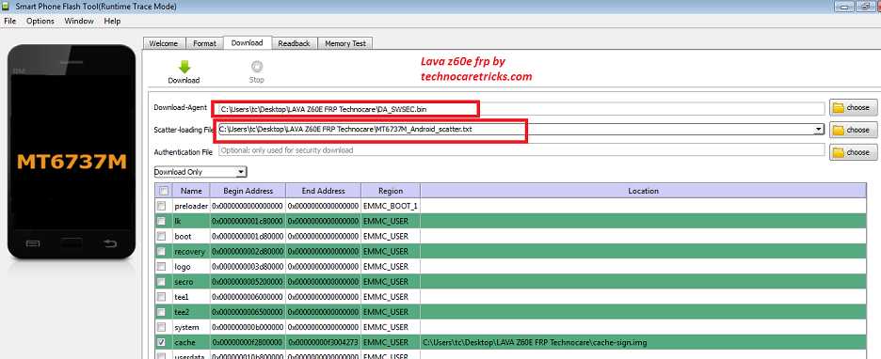Check the preloader partition checkbox

point(162,206)
